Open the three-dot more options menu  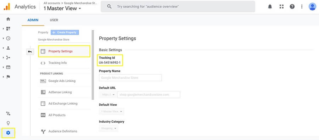pos(302,7)
